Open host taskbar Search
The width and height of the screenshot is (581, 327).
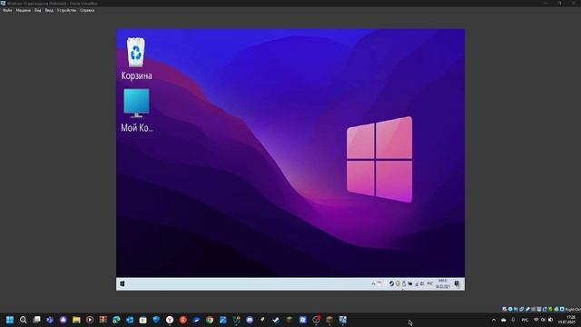click(x=23, y=320)
